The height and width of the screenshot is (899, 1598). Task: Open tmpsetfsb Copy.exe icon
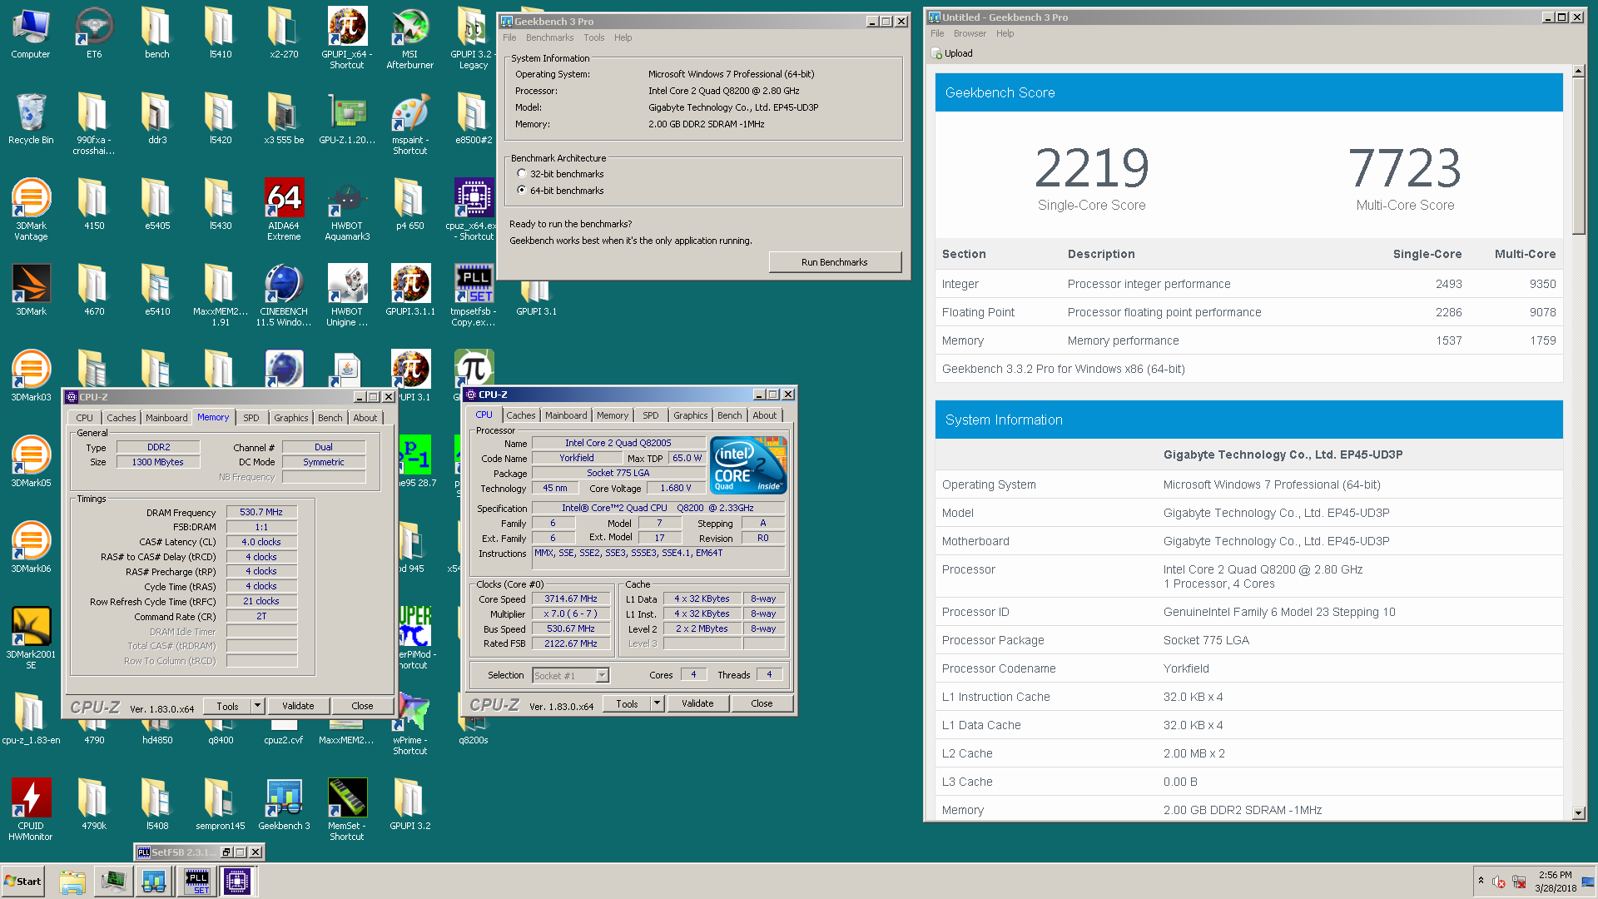coord(474,296)
